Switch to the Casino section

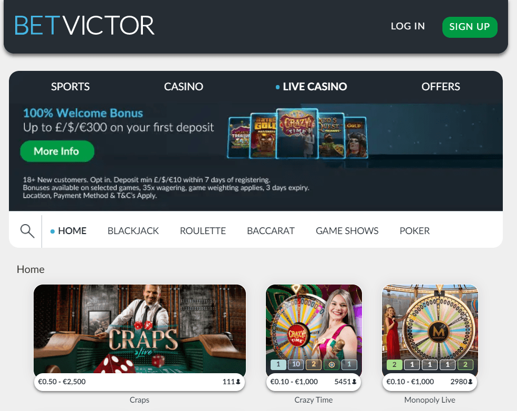click(184, 87)
